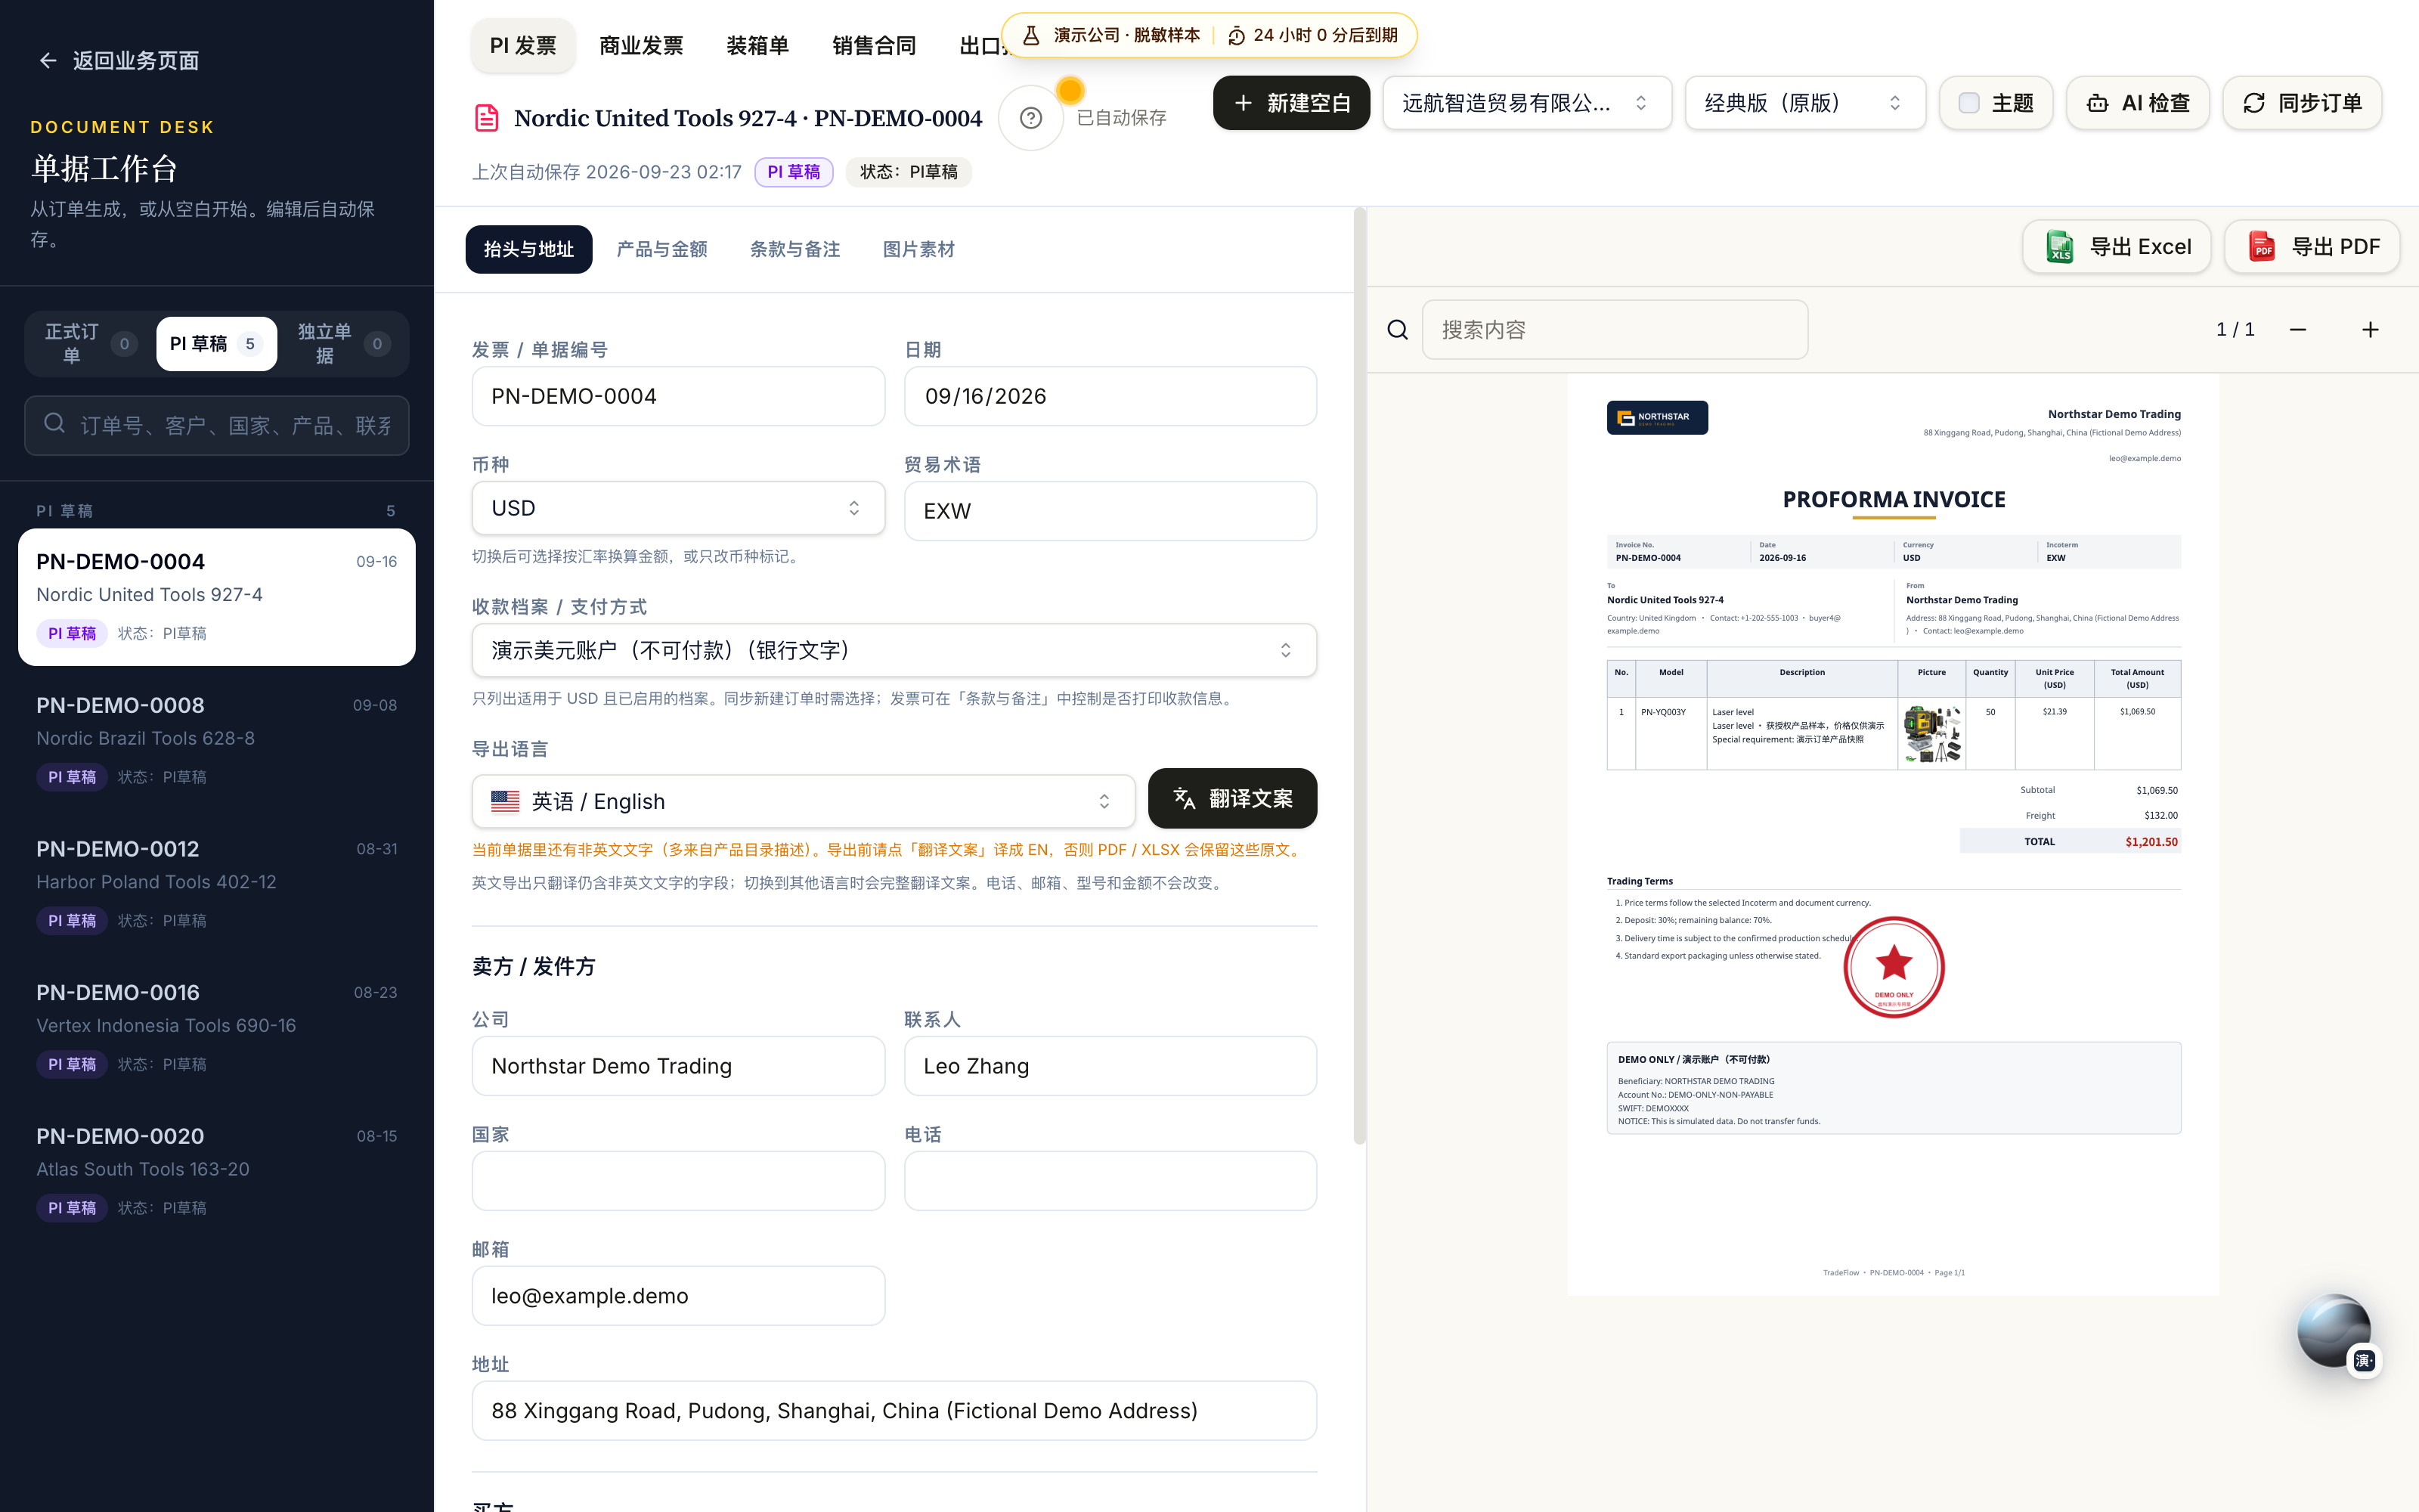
Task: Open the USD currency dropdown
Action: pyautogui.click(x=678, y=508)
